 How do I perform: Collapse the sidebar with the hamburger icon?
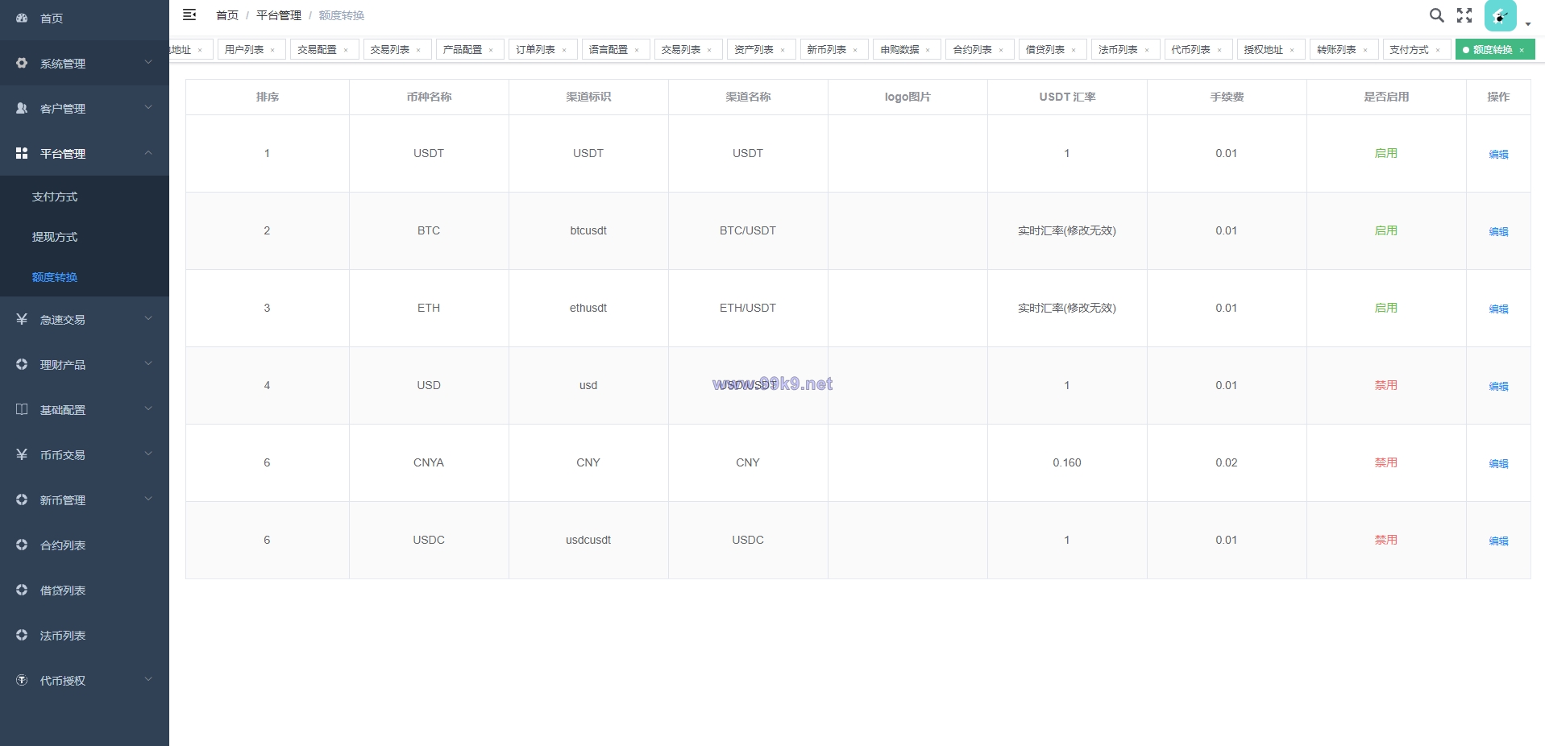click(x=189, y=15)
